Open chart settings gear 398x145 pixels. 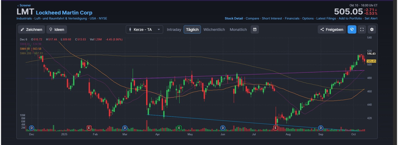pyautogui.click(x=372, y=29)
